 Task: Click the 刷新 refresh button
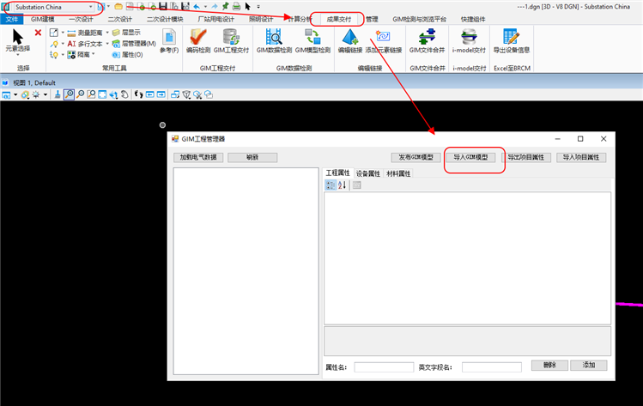point(252,157)
